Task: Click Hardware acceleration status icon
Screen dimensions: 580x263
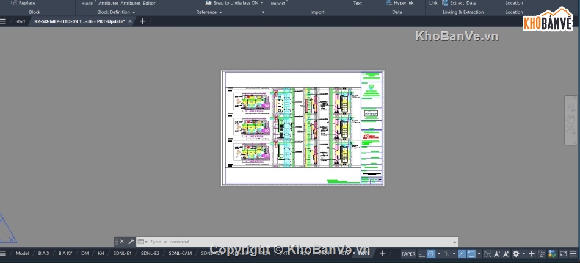Action: tap(553, 254)
